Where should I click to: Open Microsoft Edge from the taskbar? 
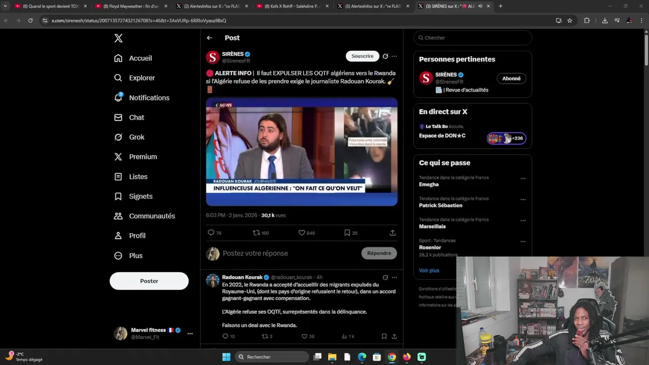[x=362, y=357]
